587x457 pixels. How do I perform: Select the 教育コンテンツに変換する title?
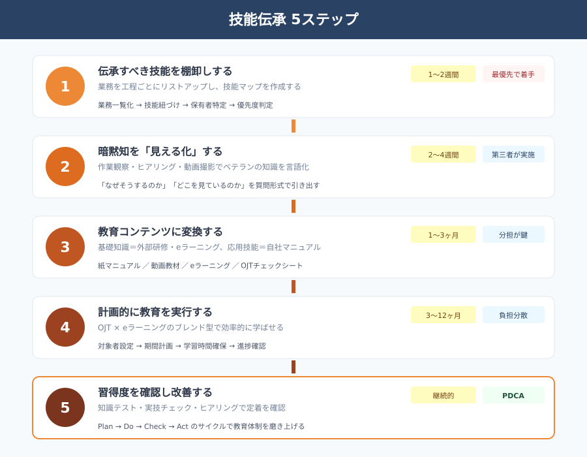coord(160,232)
